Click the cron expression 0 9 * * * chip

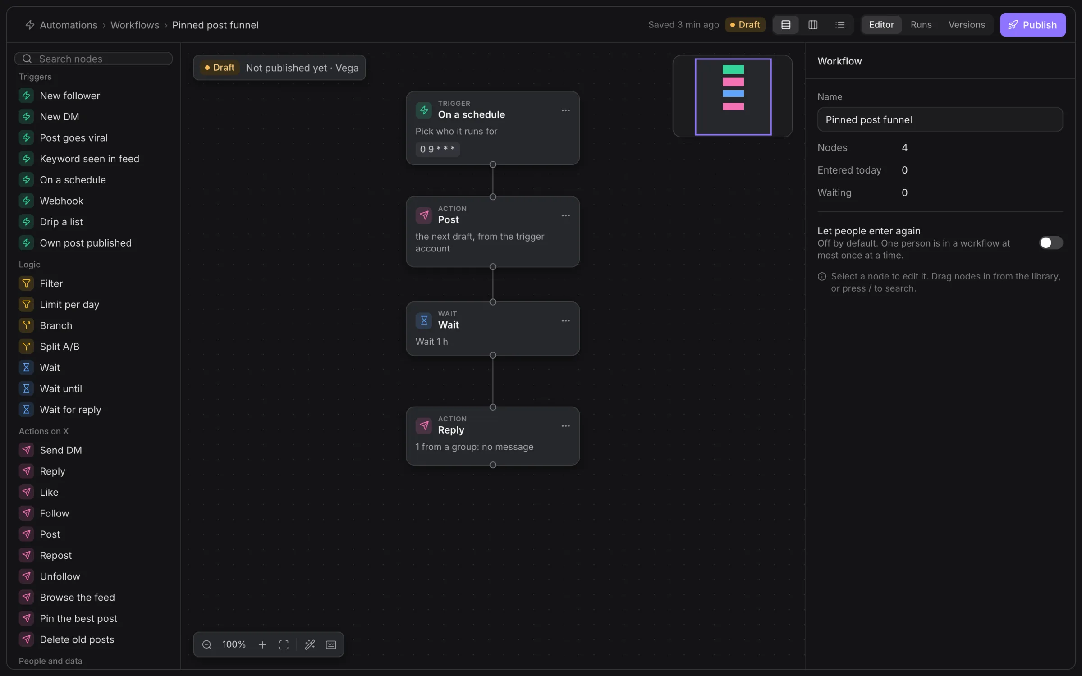coord(437,149)
